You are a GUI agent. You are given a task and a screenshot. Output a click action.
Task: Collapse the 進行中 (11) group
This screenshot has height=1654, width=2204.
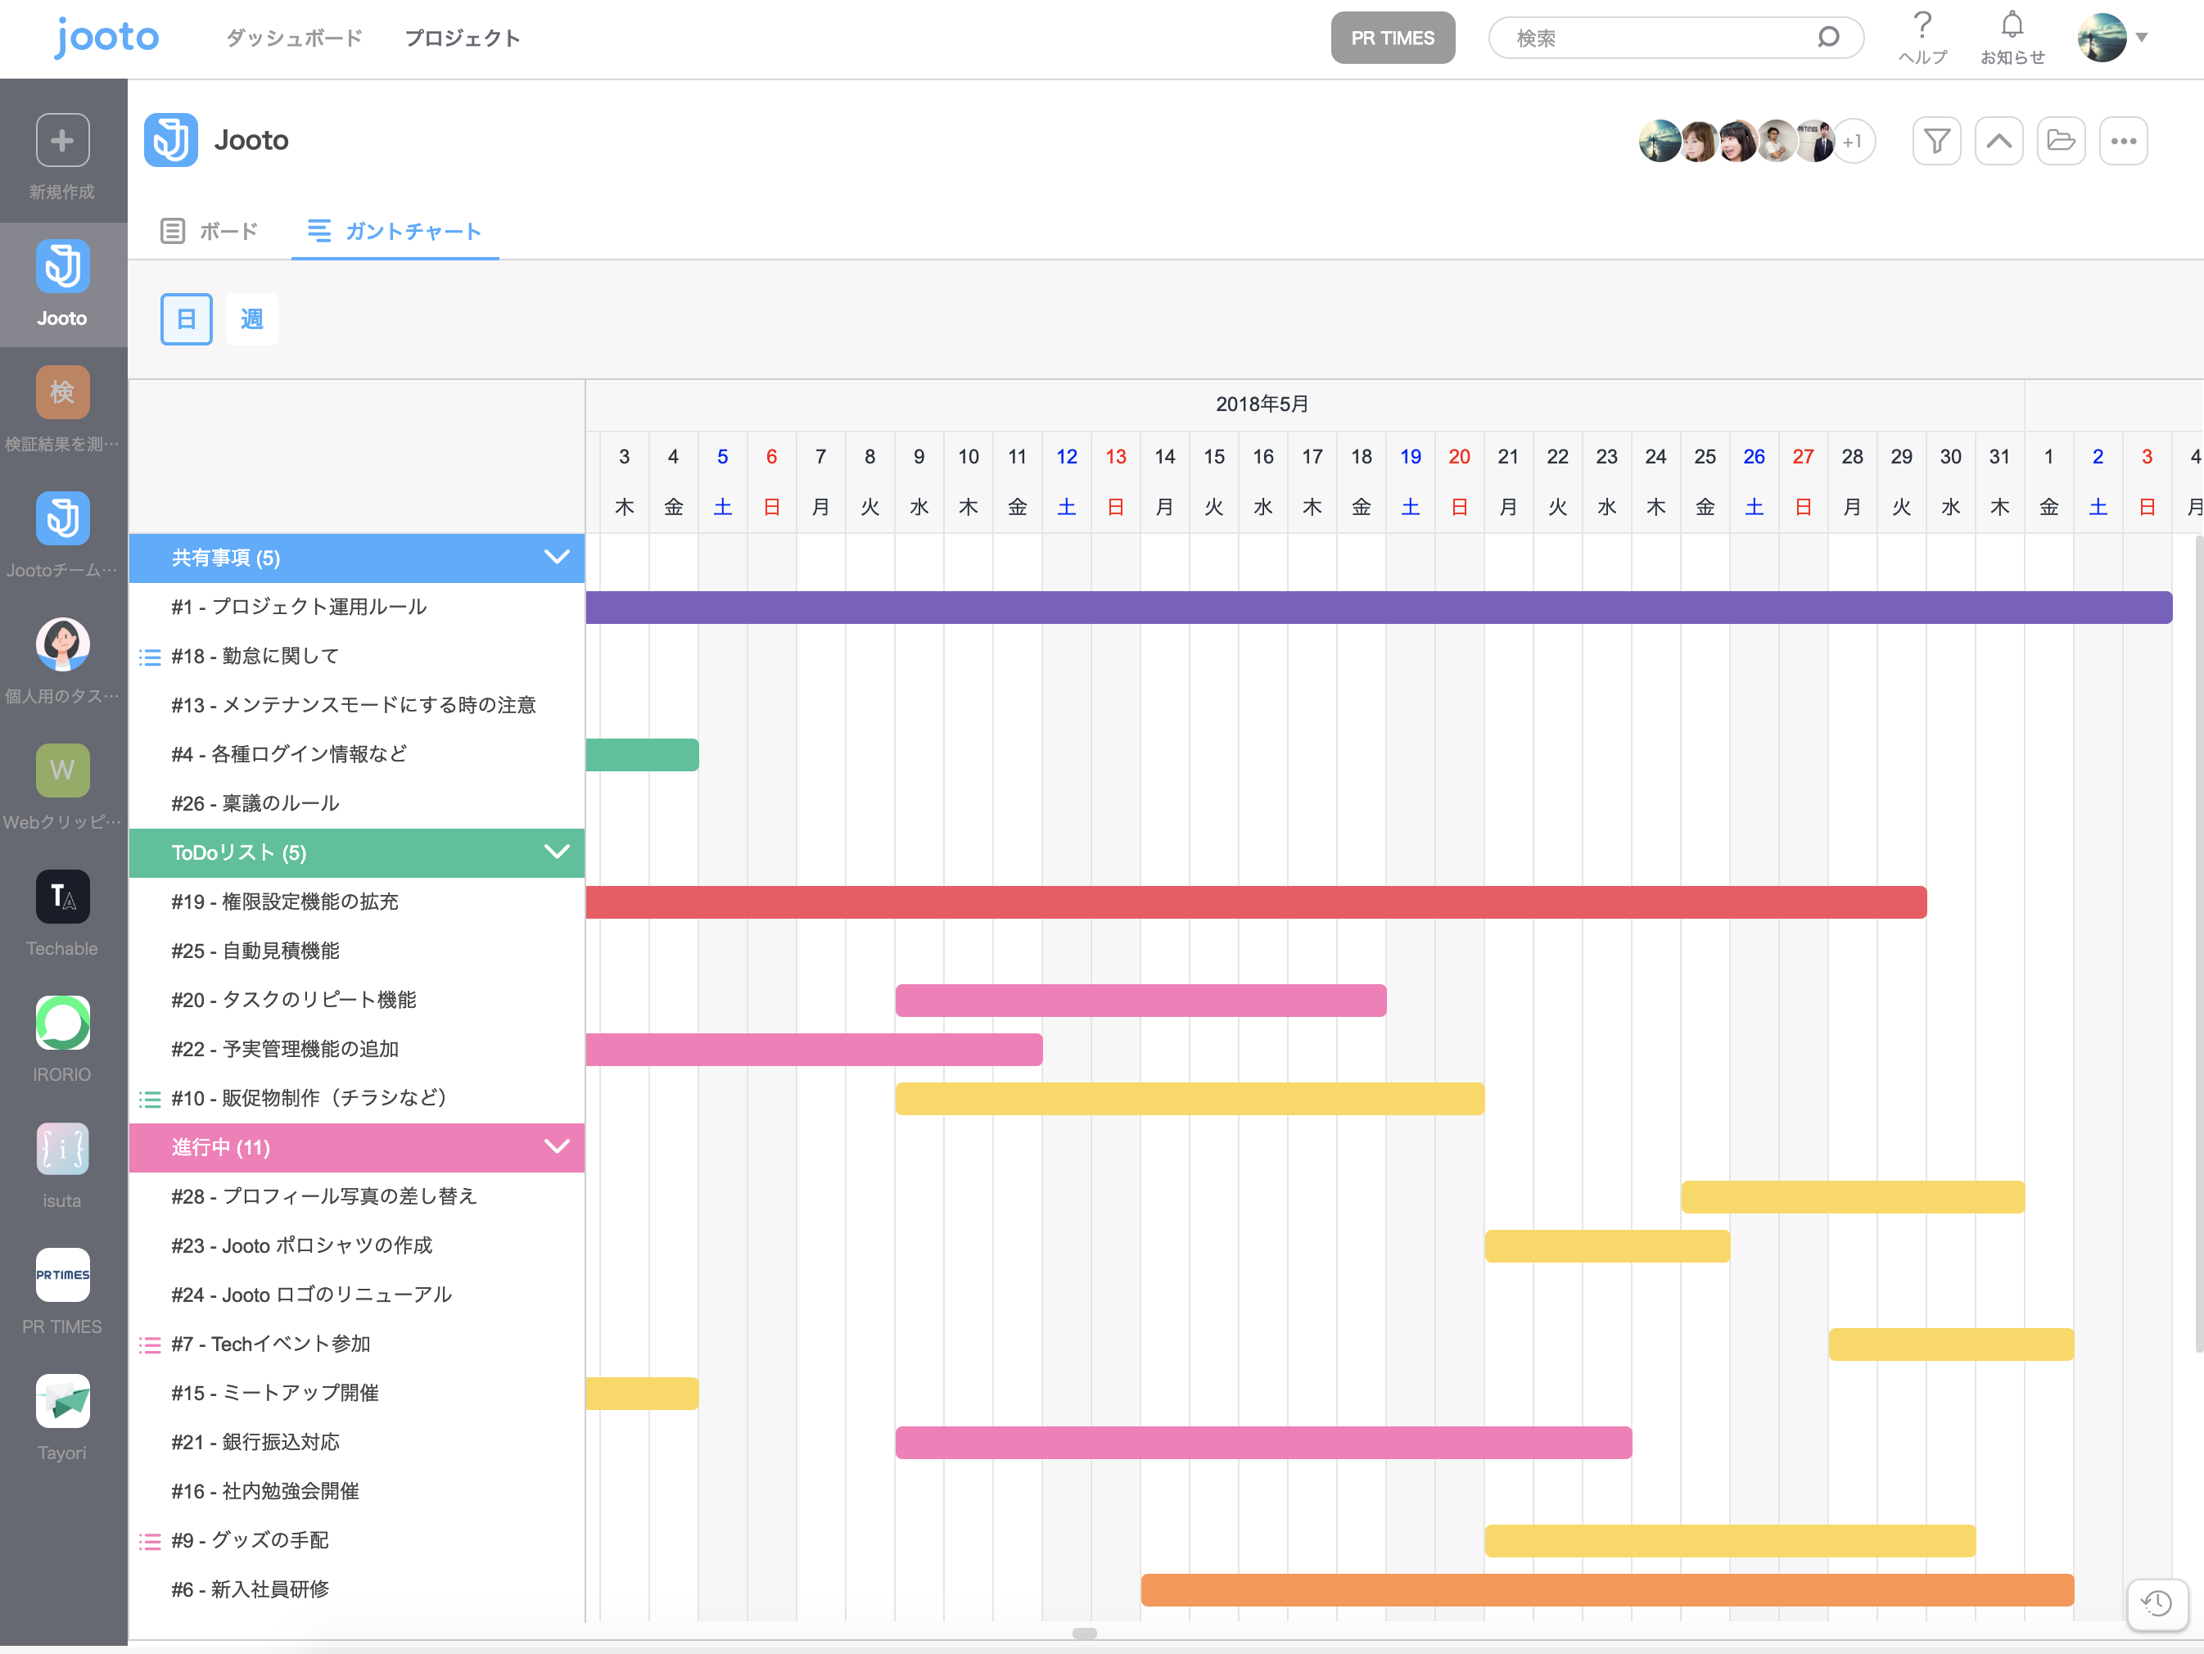[556, 1147]
